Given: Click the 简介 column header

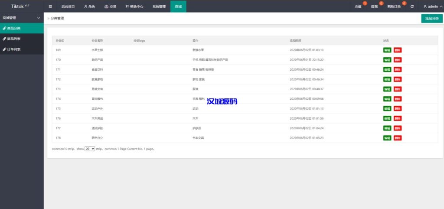Looking at the screenshot, I should [196, 40].
